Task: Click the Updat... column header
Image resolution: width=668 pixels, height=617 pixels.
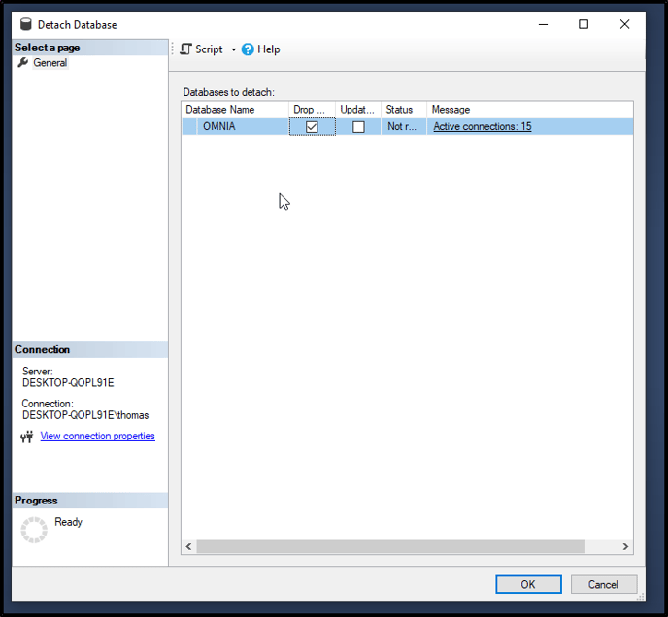Action: point(358,110)
